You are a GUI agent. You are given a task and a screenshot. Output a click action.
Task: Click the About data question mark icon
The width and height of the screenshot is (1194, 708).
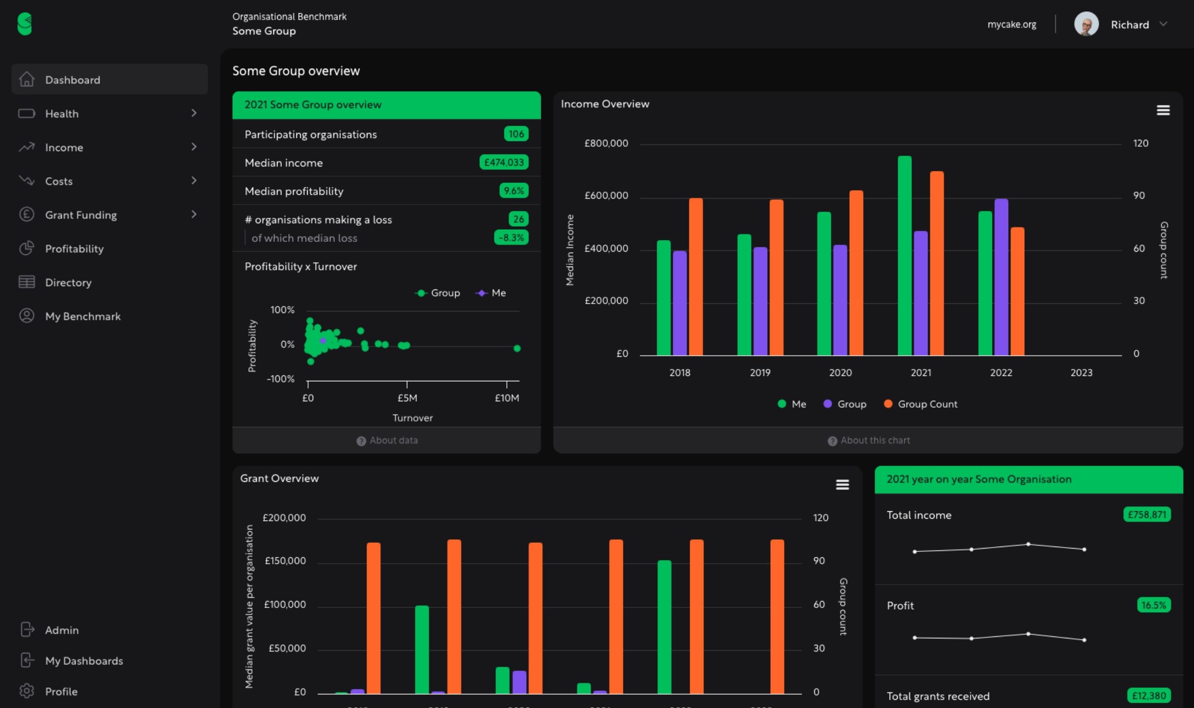(x=361, y=441)
